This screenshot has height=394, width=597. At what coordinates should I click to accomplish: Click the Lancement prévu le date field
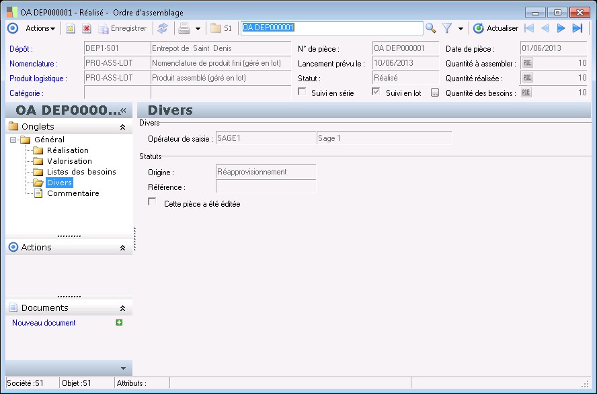coord(405,63)
